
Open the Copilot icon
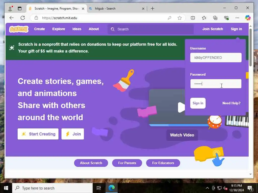click(248, 18)
